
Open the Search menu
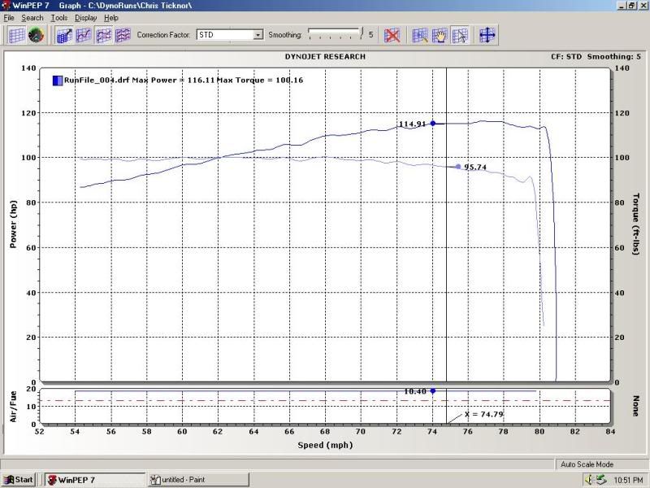(32, 18)
